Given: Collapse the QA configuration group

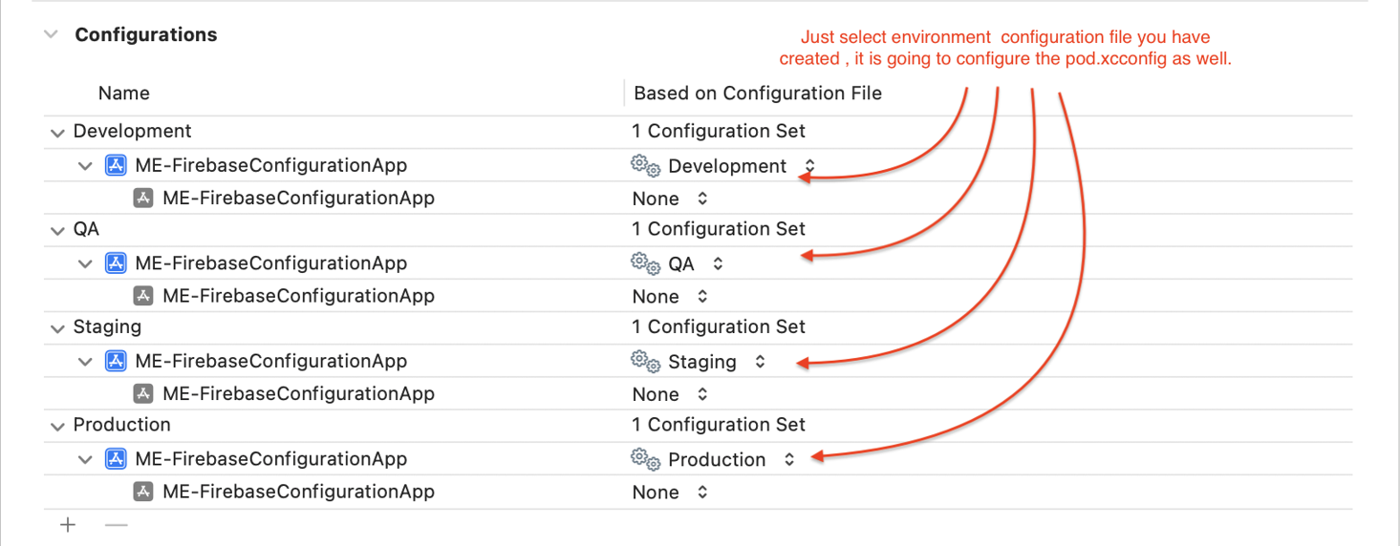Looking at the screenshot, I should (57, 230).
